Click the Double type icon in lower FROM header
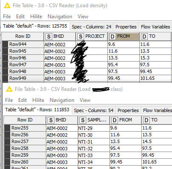172x169 pixels. click(x=115, y=120)
